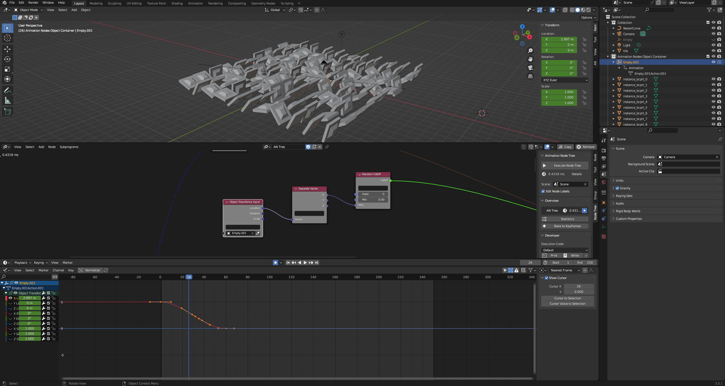The image size is (725, 386).
Task: Open the Subprograms menu in node editor
Action: click(69, 147)
